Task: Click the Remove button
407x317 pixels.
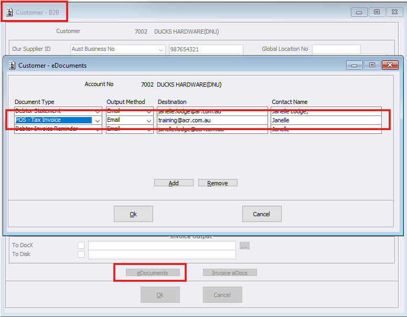Action: click(x=218, y=183)
